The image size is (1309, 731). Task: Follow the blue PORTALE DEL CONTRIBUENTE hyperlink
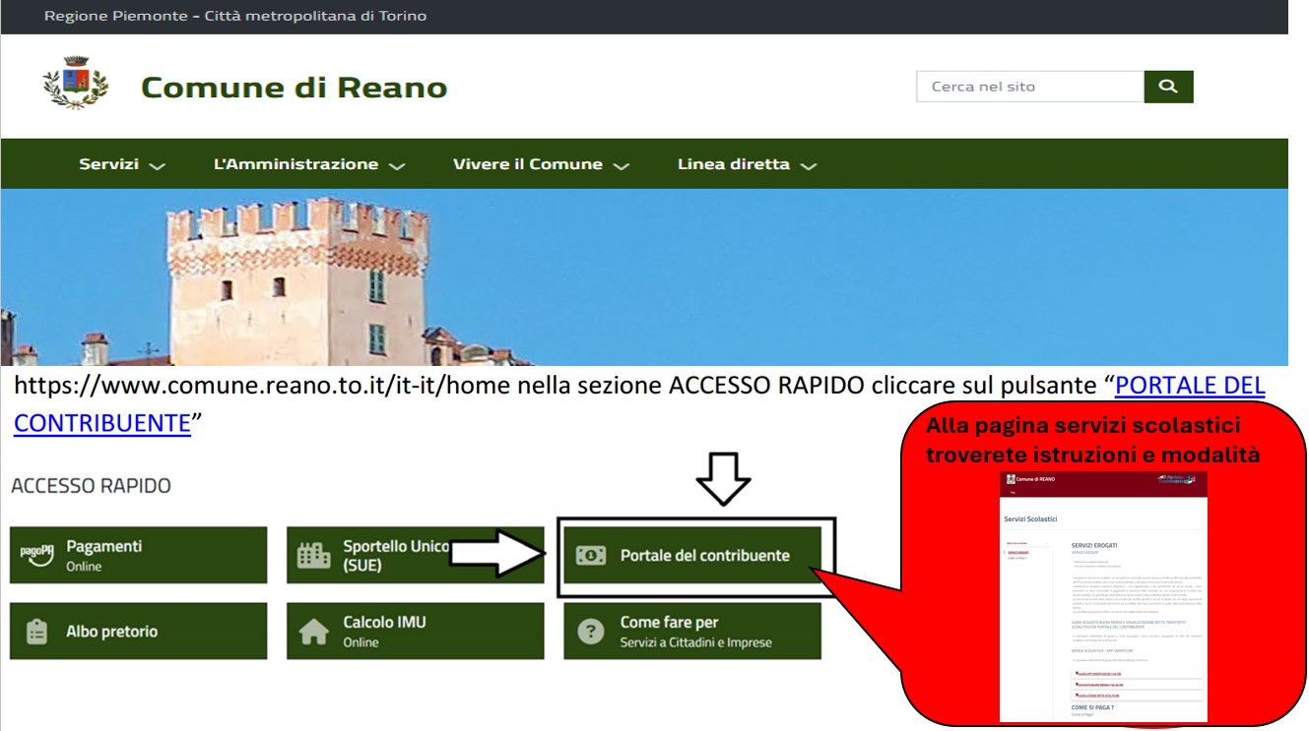[1189, 386]
